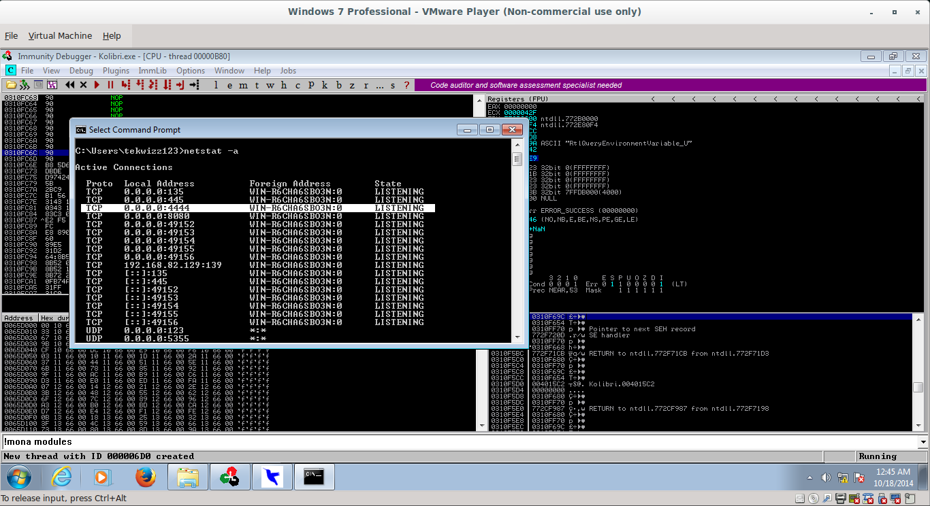This screenshot has width=930, height=506.
Task: Open the Plugins menu
Action: [116, 71]
